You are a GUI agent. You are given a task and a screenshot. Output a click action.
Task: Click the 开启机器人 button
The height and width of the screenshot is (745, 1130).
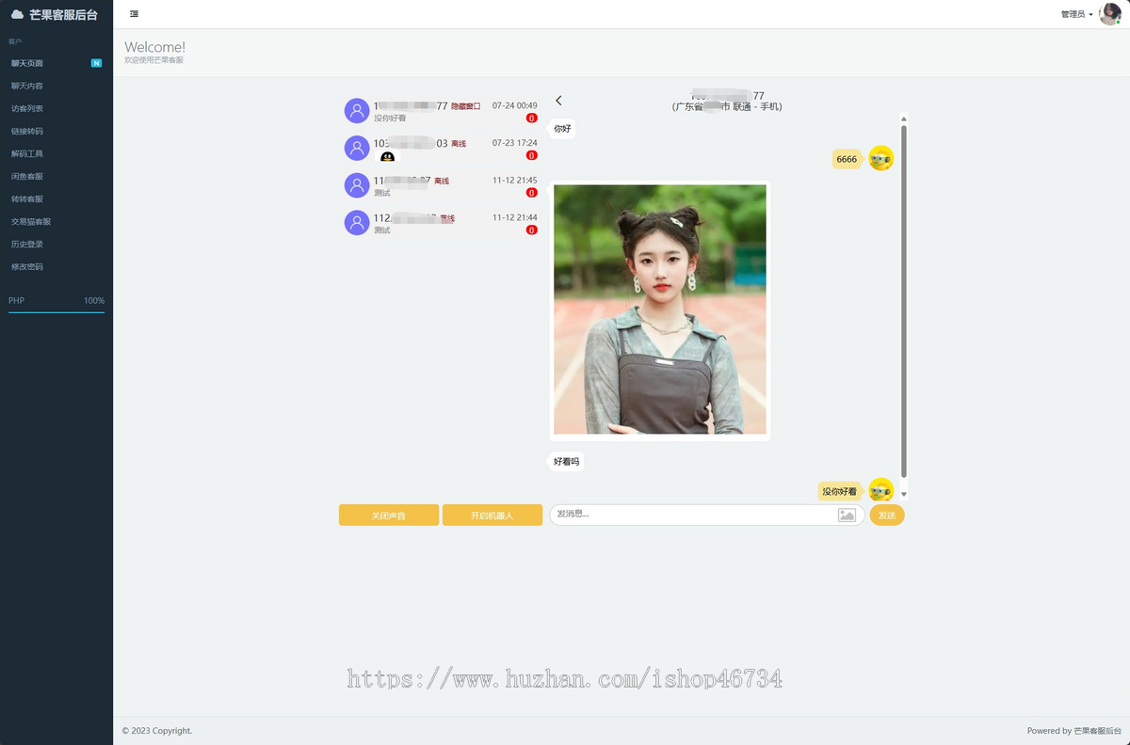tap(492, 515)
